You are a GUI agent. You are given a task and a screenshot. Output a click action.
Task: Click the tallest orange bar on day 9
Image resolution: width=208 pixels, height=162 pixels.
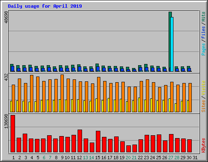coord(62,93)
